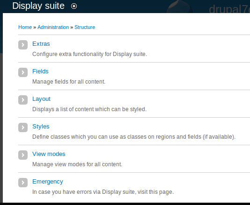Click the arrow icon beside Emergency
The image size is (250, 205).
click(23, 183)
